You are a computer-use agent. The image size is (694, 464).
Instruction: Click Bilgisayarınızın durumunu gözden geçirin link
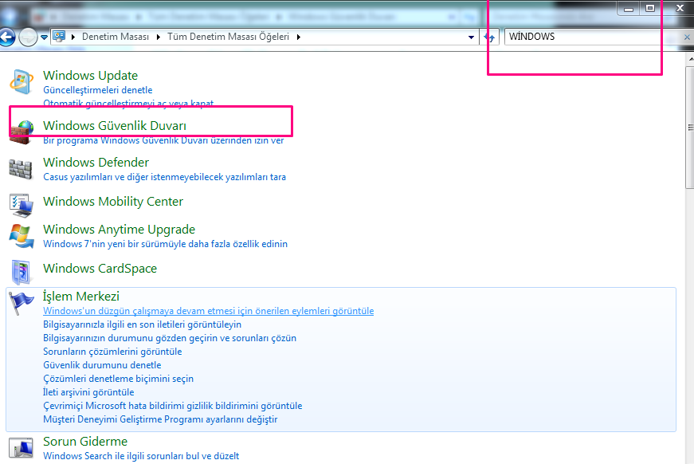tap(170, 338)
